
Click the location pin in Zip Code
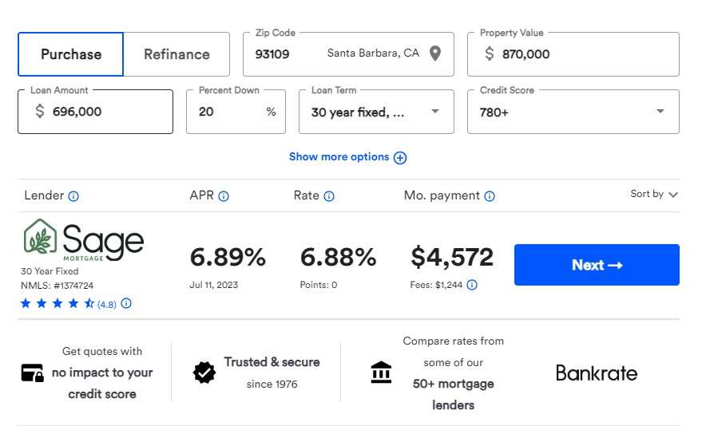[435, 53]
